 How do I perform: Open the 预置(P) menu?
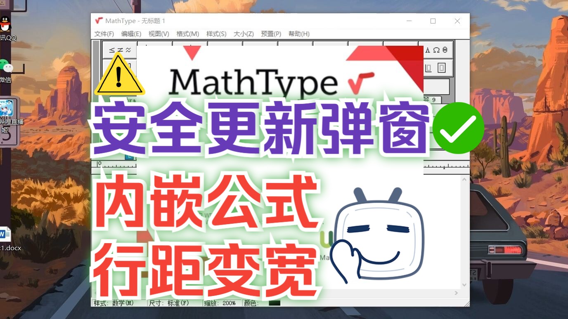271,34
